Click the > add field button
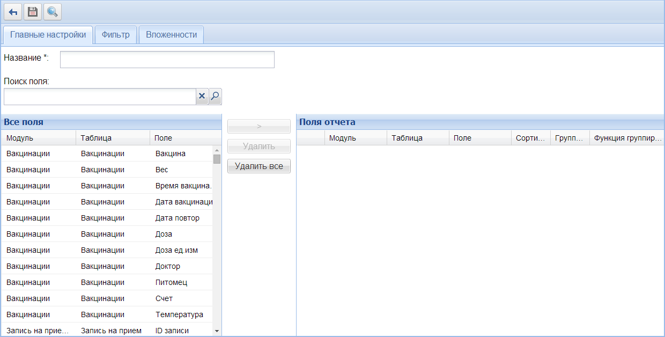The image size is (665, 337). 259,127
